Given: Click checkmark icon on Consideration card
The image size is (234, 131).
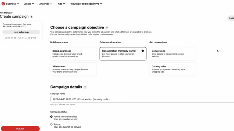Looking at the screenshot, I should pyautogui.click(x=143, y=51).
